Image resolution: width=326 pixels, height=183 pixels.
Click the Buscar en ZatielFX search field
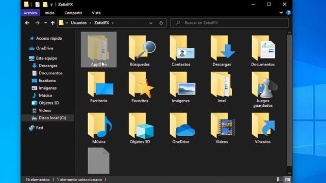coord(230,23)
